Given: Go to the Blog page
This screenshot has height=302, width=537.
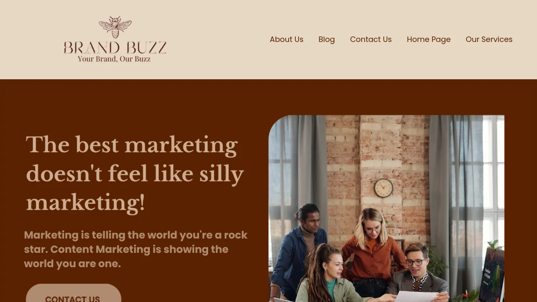Looking at the screenshot, I should tap(326, 39).
